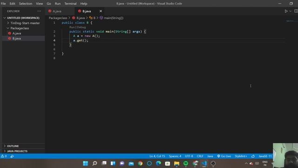Screen dimensions: 298x168
Task: Click the Java status icon beside warnings
Action: [x=12, y=156]
